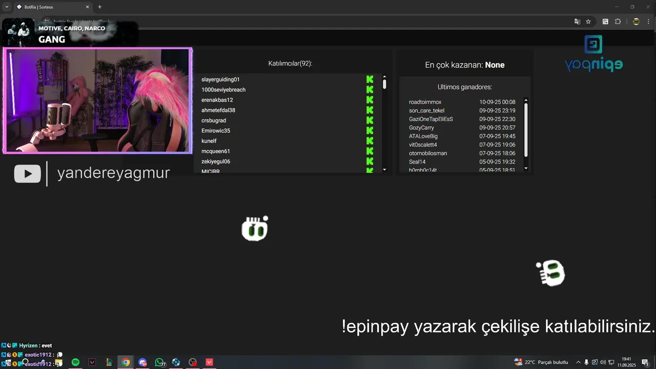Click the 10-09-25 00:08 timestamp
This screenshot has width=656, height=369.
(497, 102)
